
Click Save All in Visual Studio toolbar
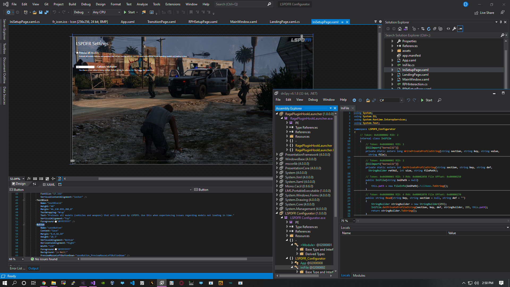tap(46, 12)
